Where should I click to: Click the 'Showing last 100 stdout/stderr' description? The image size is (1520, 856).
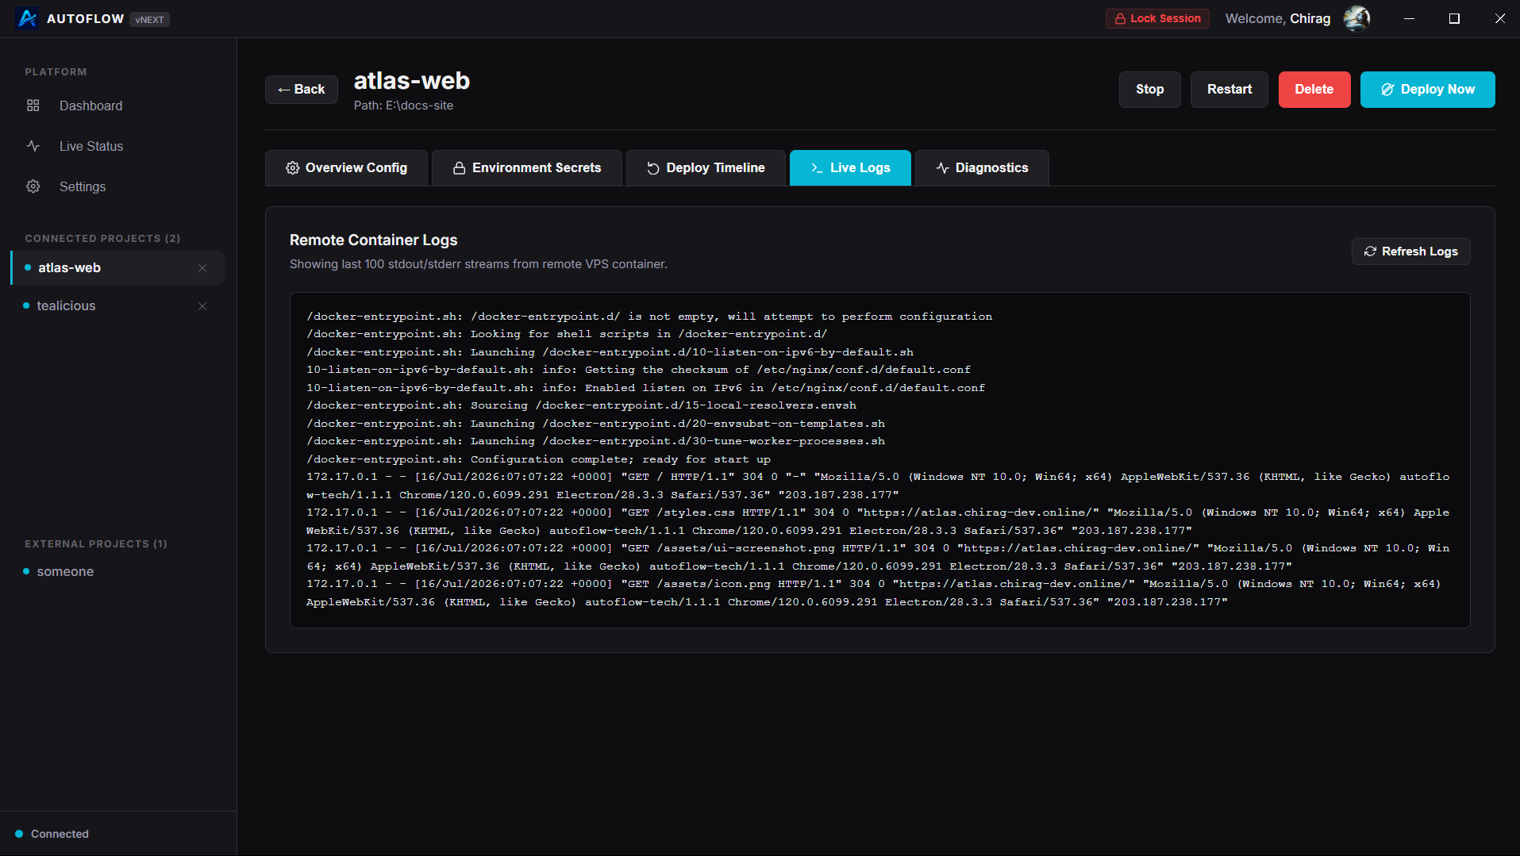click(x=478, y=264)
